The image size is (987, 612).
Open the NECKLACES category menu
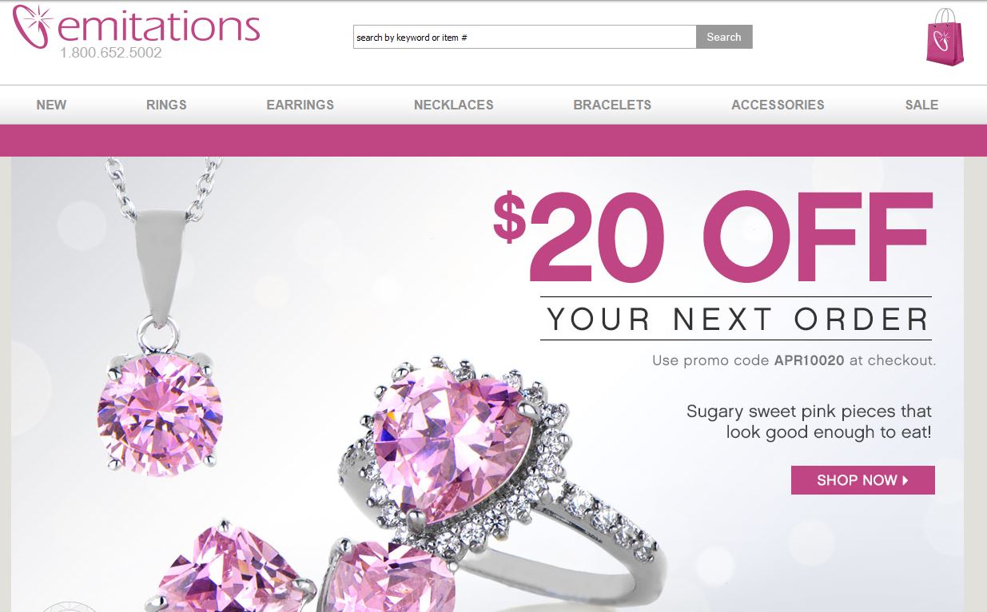[x=454, y=105]
